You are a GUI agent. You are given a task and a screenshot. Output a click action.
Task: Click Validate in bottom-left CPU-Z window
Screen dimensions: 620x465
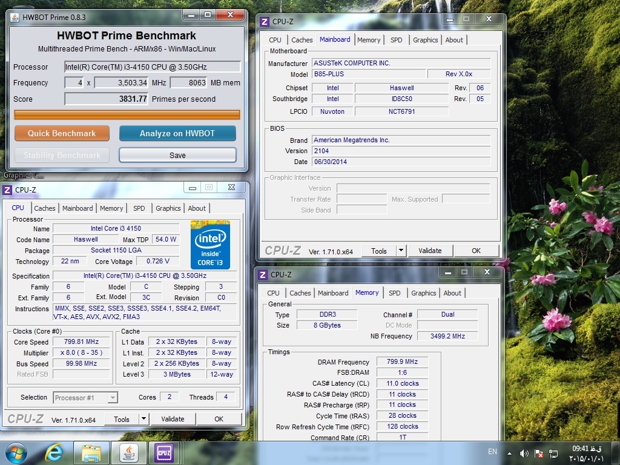173,419
